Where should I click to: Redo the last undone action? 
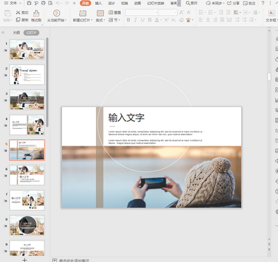tap(67, 3)
